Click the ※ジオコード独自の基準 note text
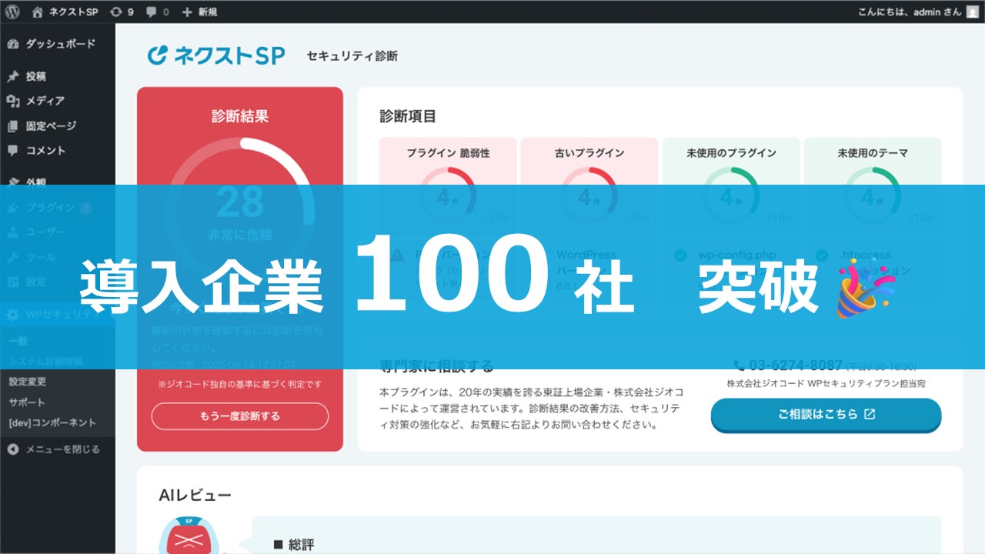 [240, 383]
